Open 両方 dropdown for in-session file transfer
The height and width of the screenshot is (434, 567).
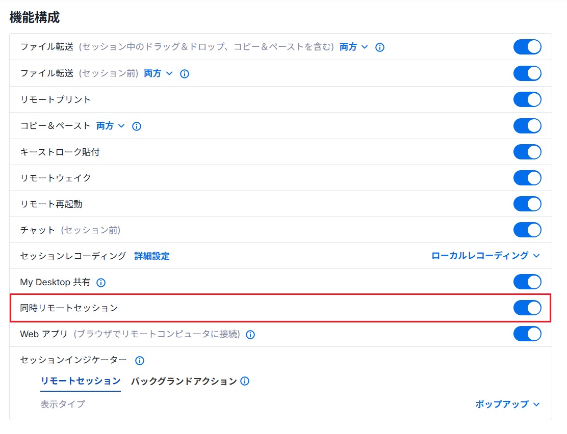point(354,47)
